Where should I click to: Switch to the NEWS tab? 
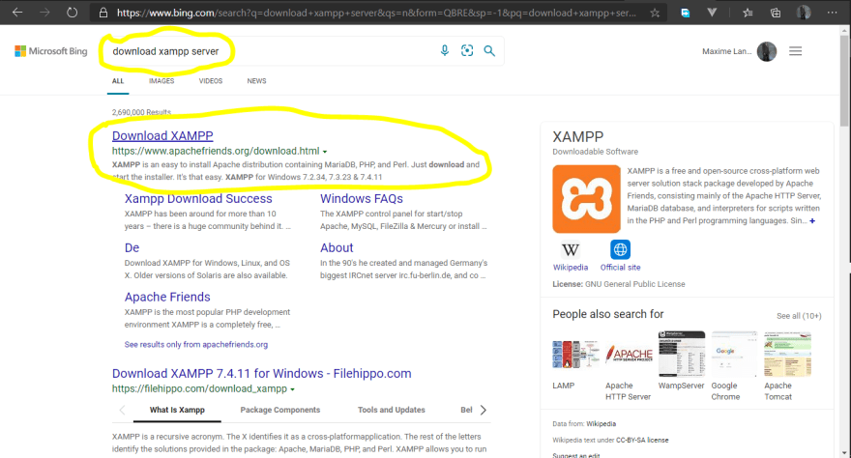pos(256,81)
